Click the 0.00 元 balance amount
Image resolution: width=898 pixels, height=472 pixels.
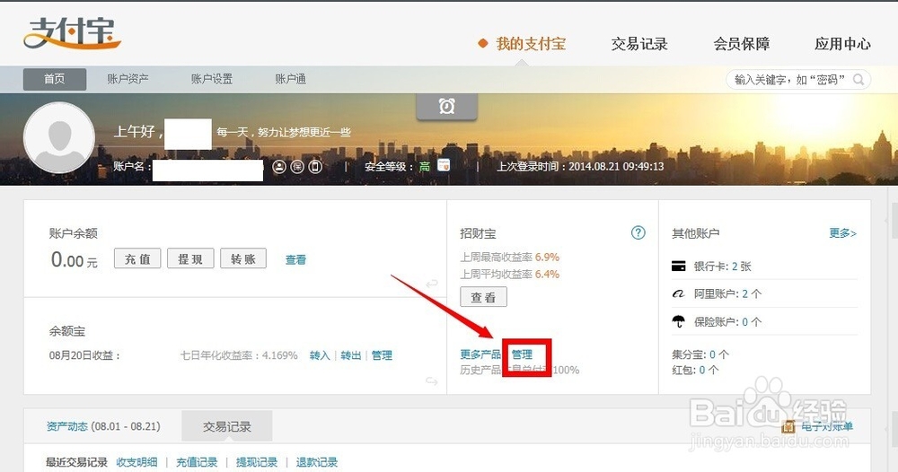(74, 259)
